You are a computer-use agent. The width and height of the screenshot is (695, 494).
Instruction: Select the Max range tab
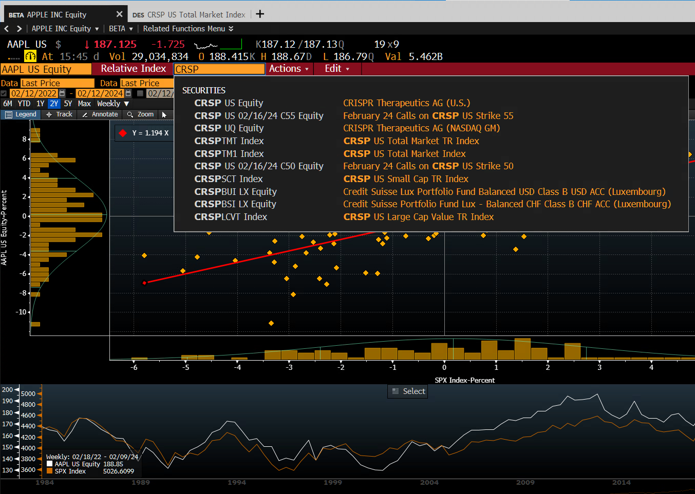(x=84, y=104)
